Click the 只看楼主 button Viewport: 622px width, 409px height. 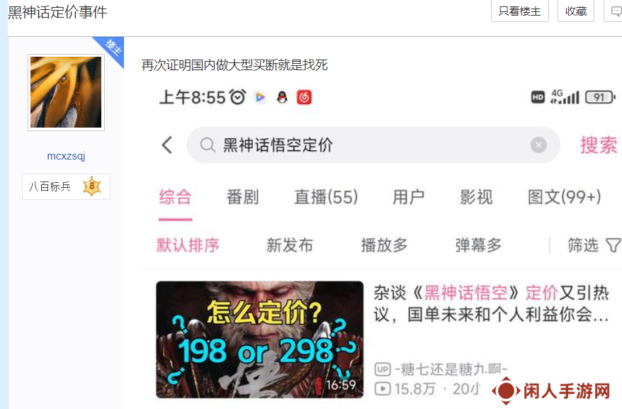(520, 11)
